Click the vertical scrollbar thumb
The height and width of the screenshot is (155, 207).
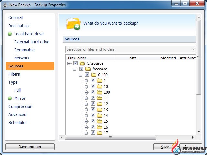[x=198, y=57]
